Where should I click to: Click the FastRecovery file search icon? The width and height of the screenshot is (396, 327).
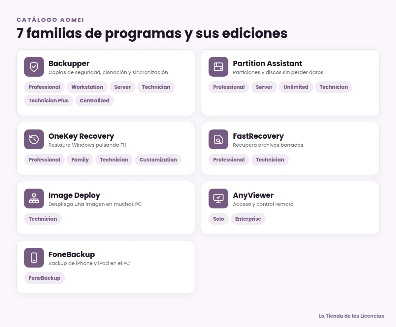click(218, 139)
